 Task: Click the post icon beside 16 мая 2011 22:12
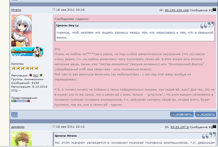coord(54,126)
